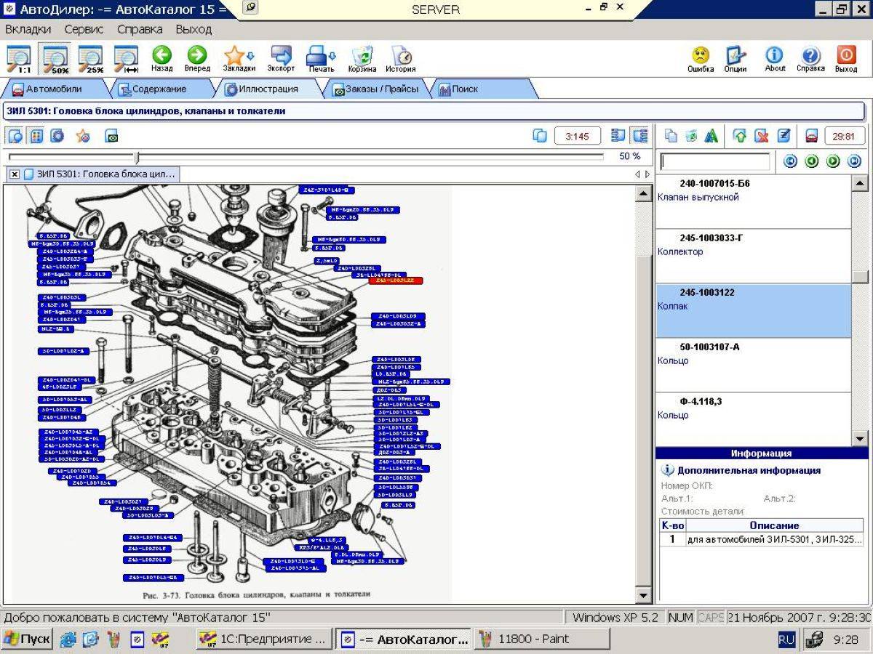Open the Вкладки menu
Image resolution: width=873 pixels, height=654 pixels.
click(x=28, y=30)
